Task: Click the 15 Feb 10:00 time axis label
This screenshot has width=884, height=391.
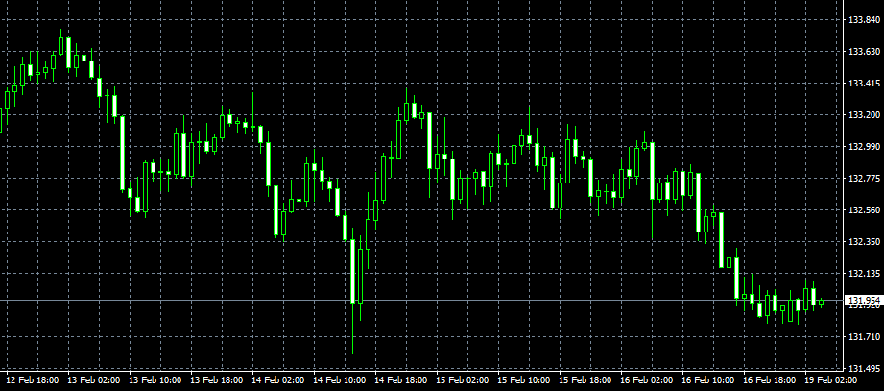Action: pos(524,380)
